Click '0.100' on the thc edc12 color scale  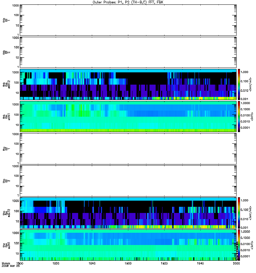click(244, 210)
